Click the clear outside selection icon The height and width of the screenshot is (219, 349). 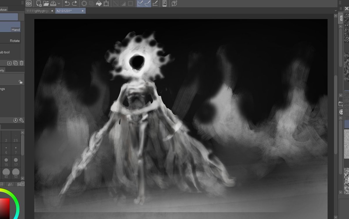91,3
